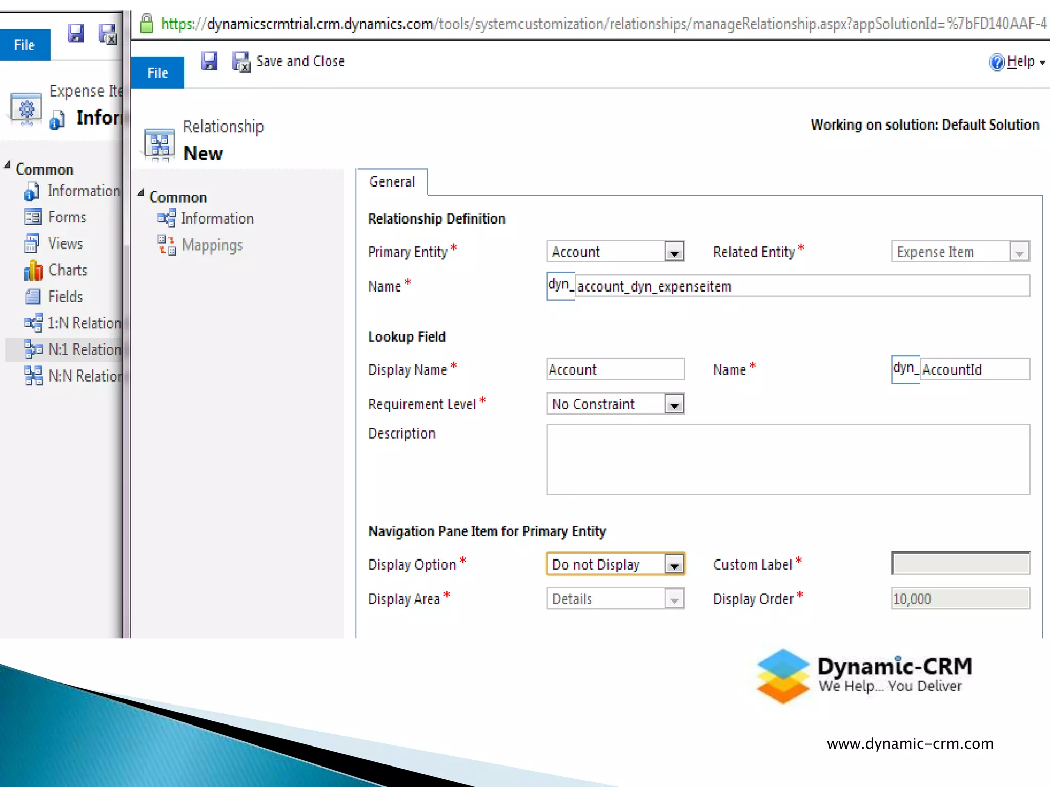Viewport: 1050px width, 787px height.
Task: Select the General tab
Action: click(392, 182)
